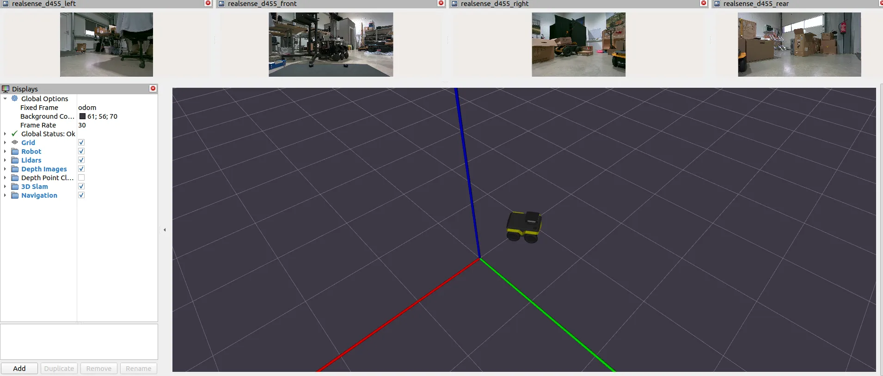
Task: Click the Global Options gear icon
Action: (15, 99)
